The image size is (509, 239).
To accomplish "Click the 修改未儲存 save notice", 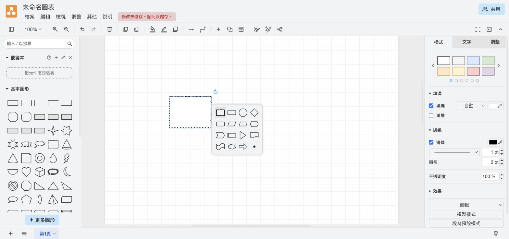I will click(147, 17).
